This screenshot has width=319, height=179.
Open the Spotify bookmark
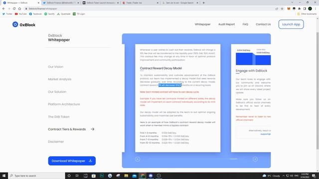49,14
